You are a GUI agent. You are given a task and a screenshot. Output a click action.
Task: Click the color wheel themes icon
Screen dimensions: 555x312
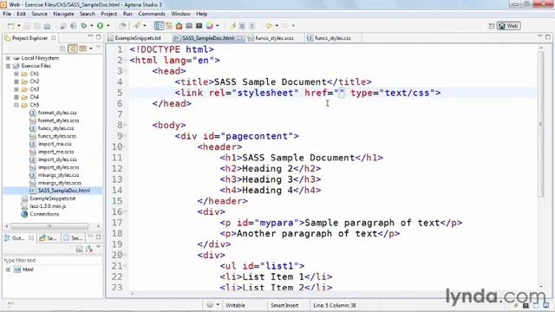click(210, 26)
